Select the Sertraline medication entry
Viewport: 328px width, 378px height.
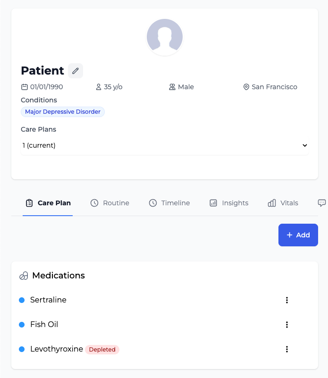coord(48,300)
